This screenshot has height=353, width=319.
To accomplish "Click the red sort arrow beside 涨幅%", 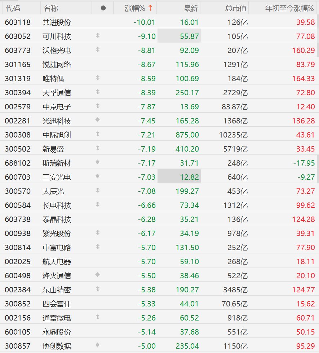I will click(x=150, y=8).
